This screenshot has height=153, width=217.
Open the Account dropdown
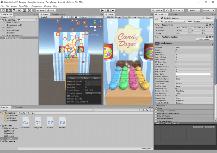(178, 11)
